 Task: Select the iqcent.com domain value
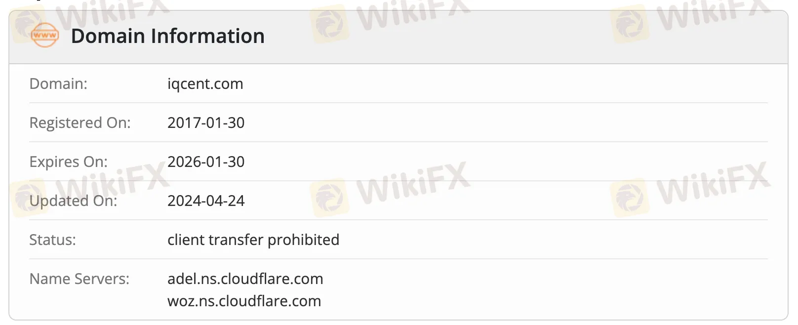(x=205, y=84)
